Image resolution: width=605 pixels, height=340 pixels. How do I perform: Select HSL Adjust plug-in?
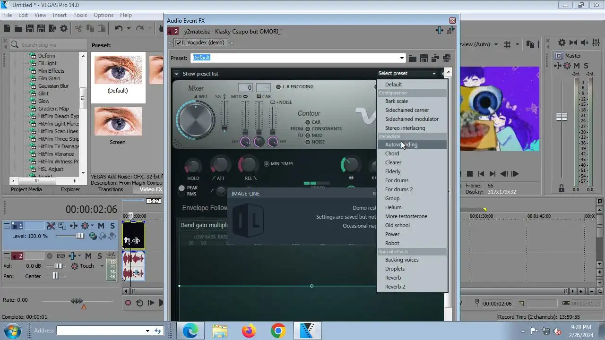click(51, 169)
